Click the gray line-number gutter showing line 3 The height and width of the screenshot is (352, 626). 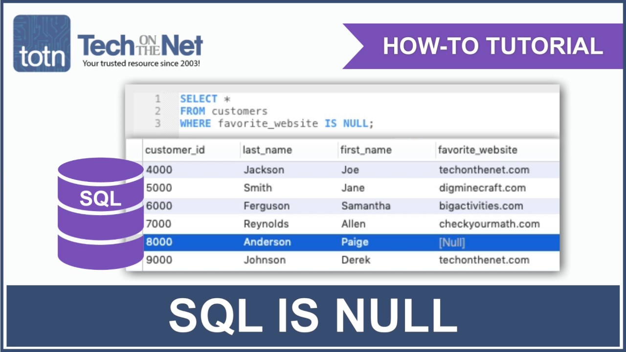pos(157,123)
